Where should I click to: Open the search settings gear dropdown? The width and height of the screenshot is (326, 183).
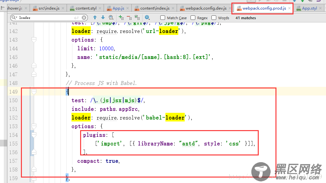[x=147, y=18]
